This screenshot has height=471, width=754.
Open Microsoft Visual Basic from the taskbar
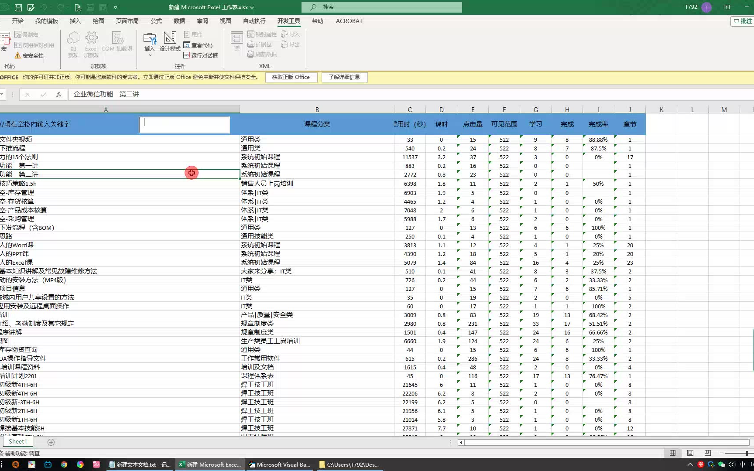[x=279, y=464]
